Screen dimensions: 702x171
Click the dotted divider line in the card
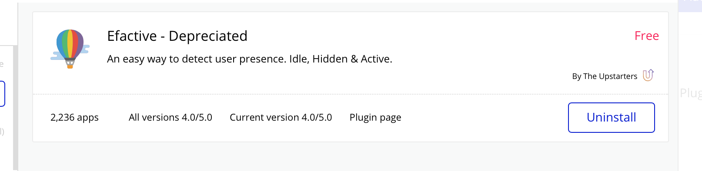tap(351, 94)
